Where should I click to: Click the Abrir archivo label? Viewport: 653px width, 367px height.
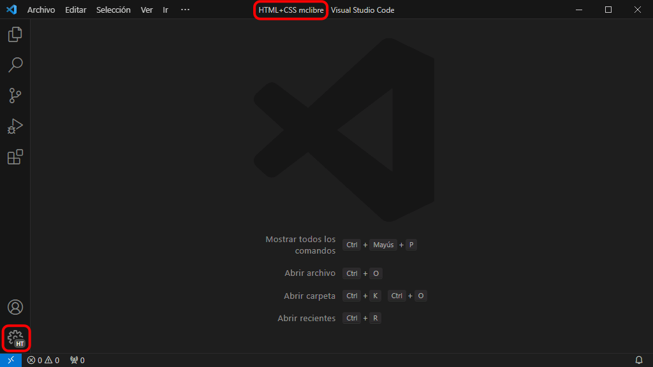pyautogui.click(x=310, y=273)
